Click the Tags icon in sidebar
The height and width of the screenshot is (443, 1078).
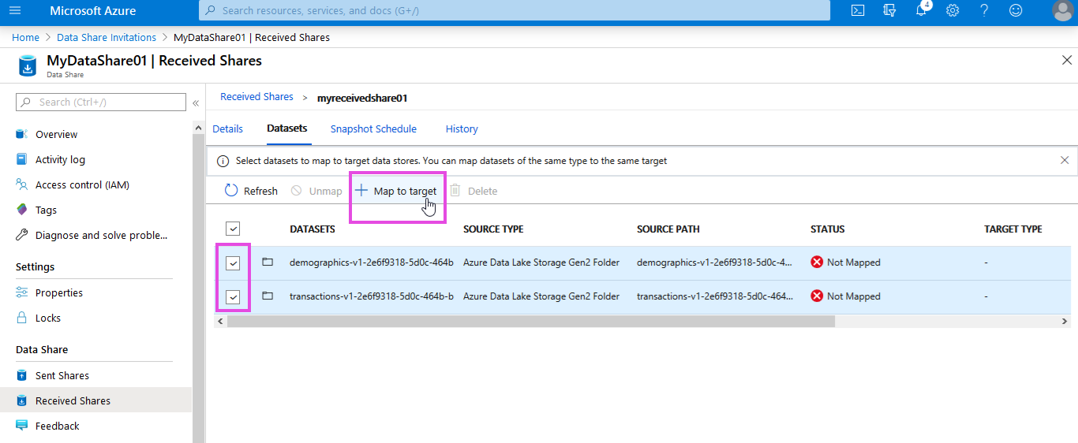22,210
